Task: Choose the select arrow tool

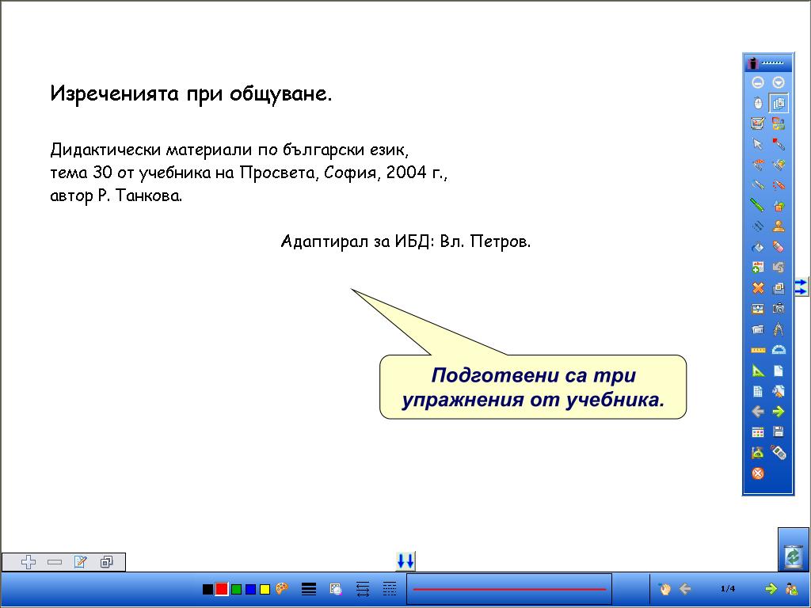Action: coord(758,144)
